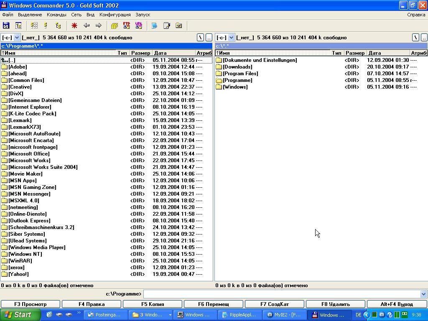This screenshot has height=321, width=428.
Task: Click Alt+F4 Выход button
Action: click(x=397, y=304)
